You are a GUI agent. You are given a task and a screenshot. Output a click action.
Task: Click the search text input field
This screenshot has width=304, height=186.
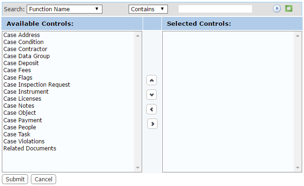click(215, 9)
